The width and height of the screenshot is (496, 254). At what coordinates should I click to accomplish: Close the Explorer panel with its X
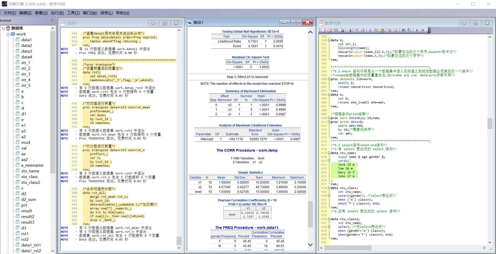52,20
